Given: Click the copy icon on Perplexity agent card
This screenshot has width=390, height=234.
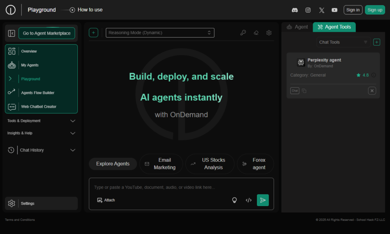Looking at the screenshot, I should [304, 91].
